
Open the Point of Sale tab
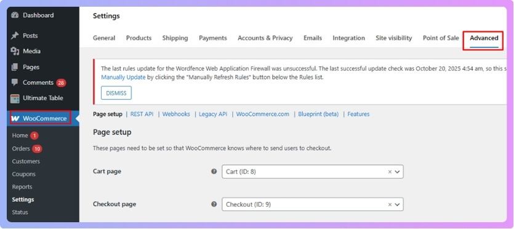441,38
